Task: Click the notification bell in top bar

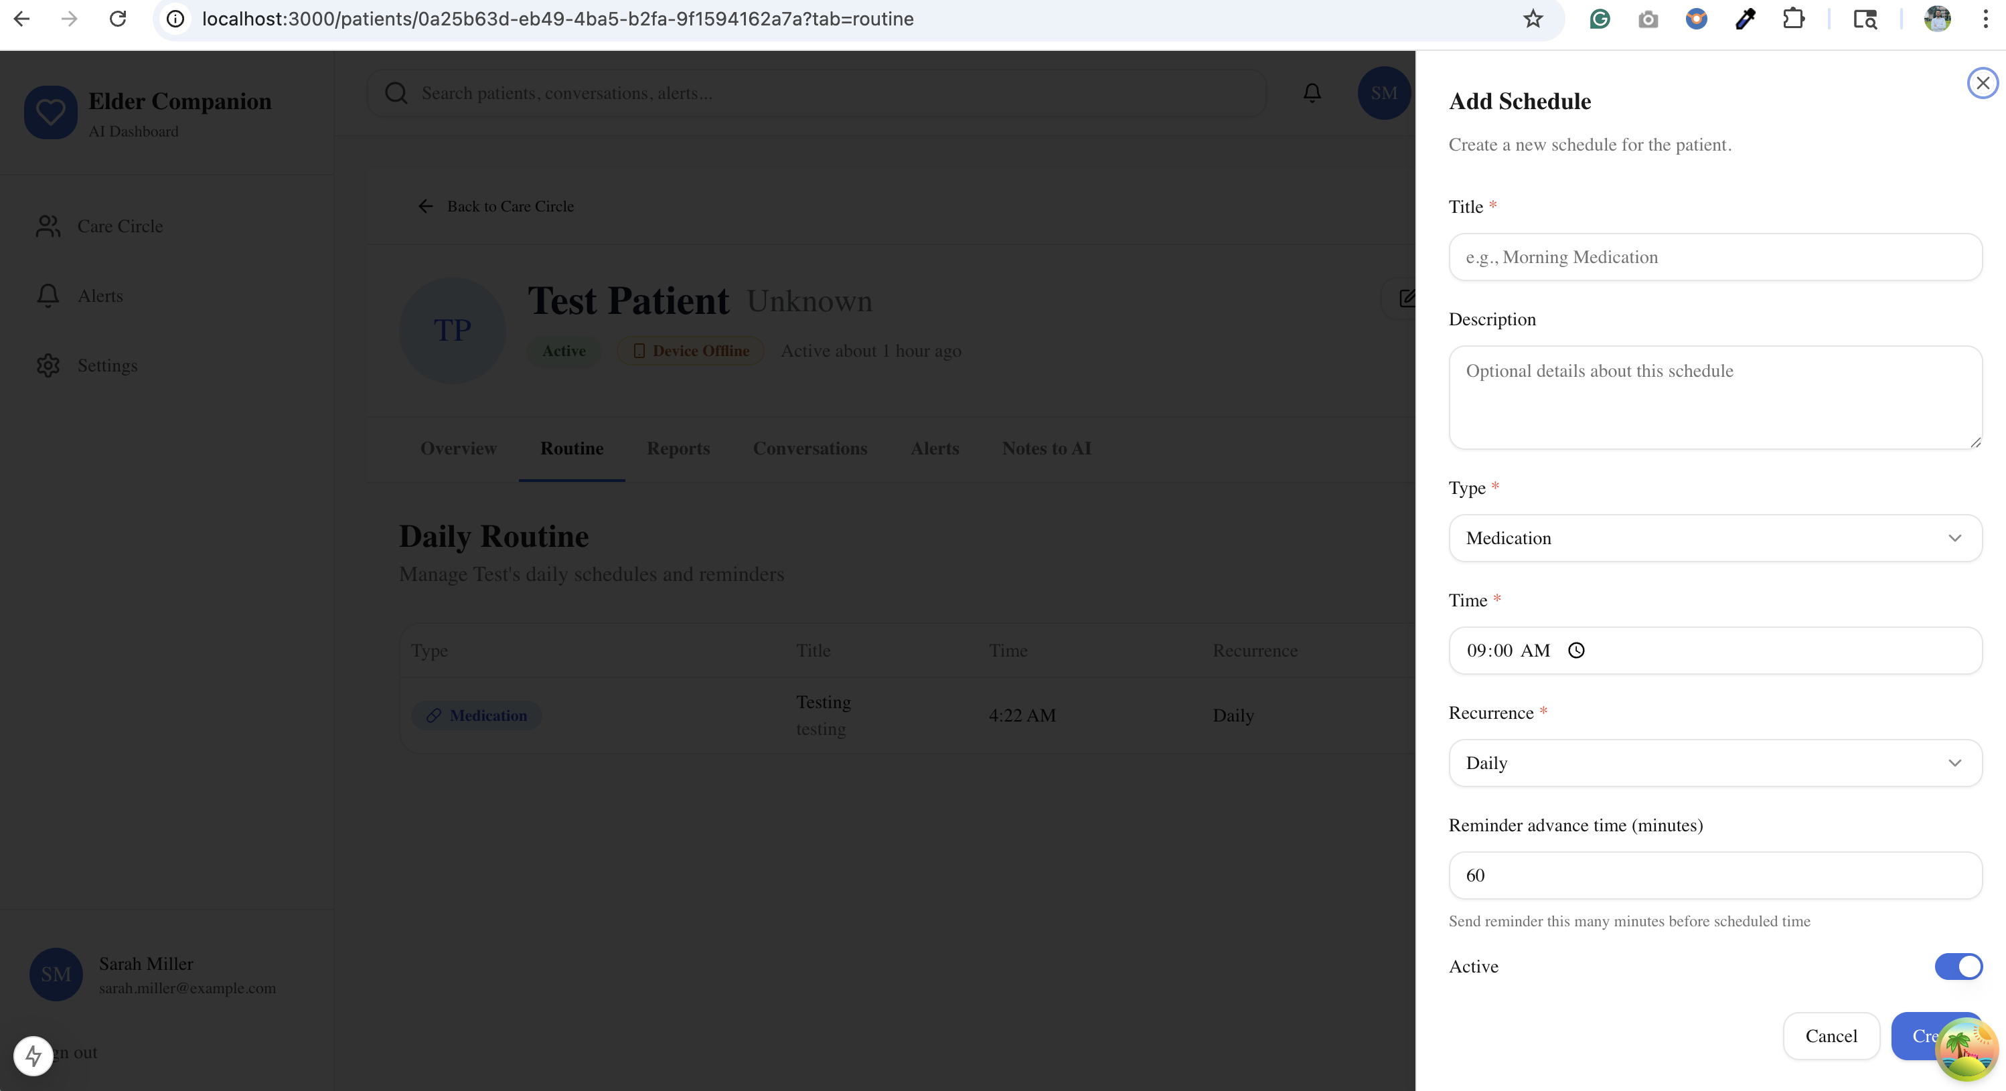Action: click(x=1312, y=94)
